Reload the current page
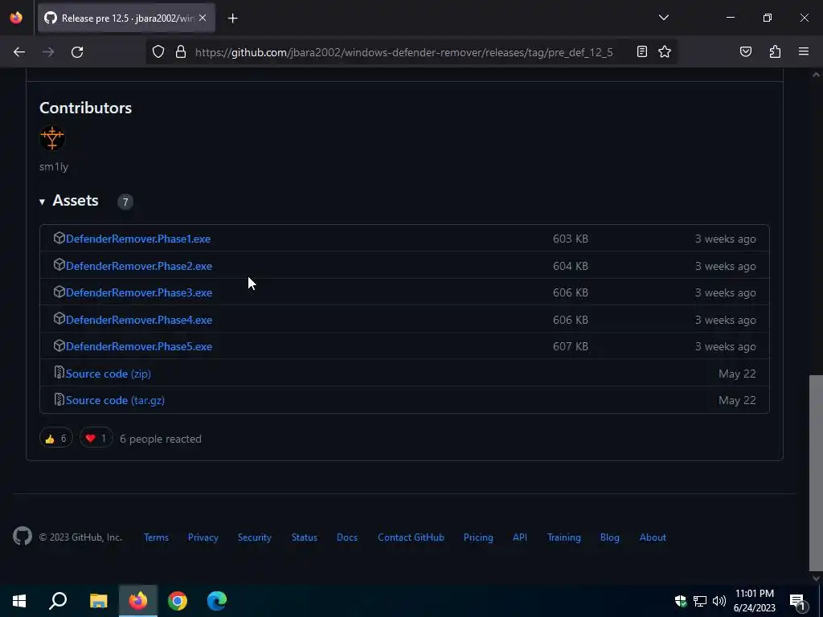This screenshot has width=823, height=617. pos(77,52)
